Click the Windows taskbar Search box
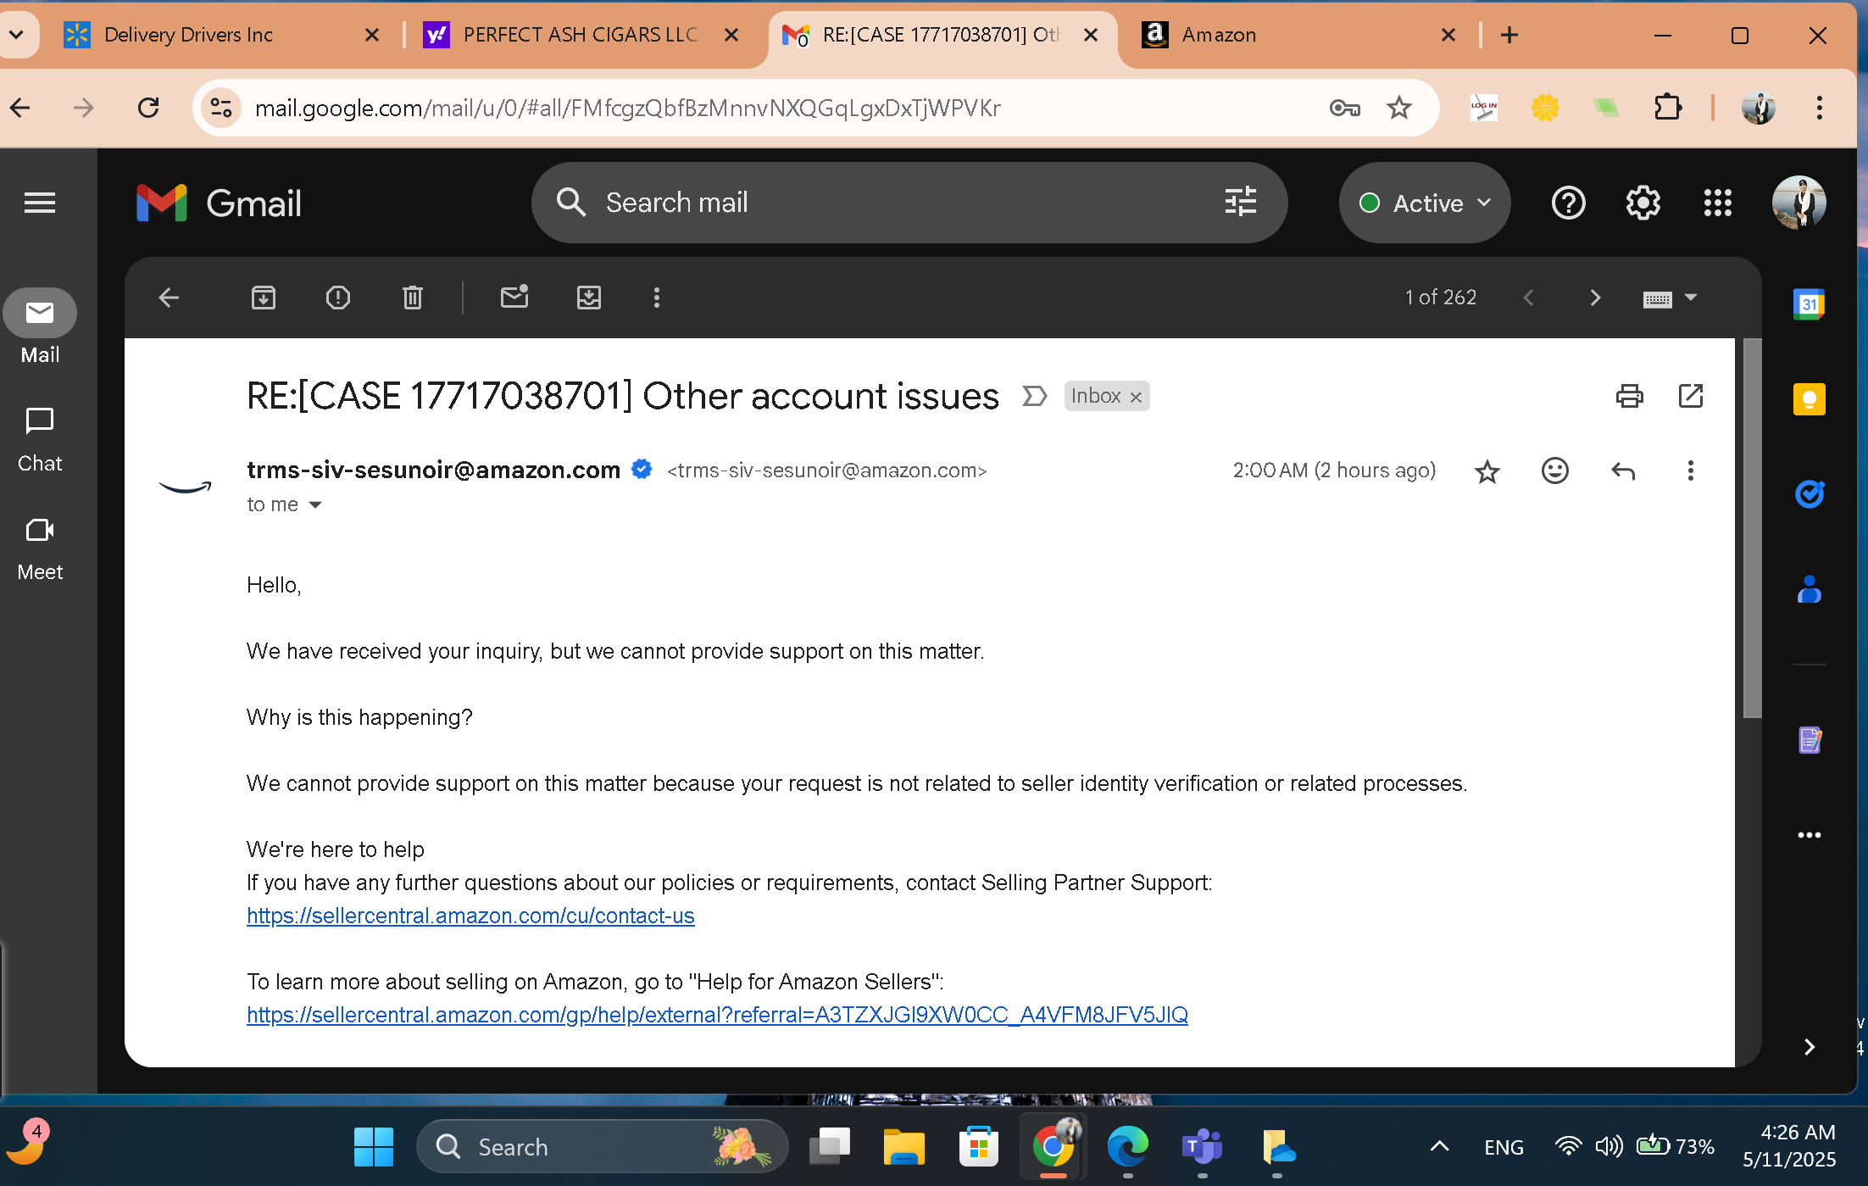 (603, 1146)
